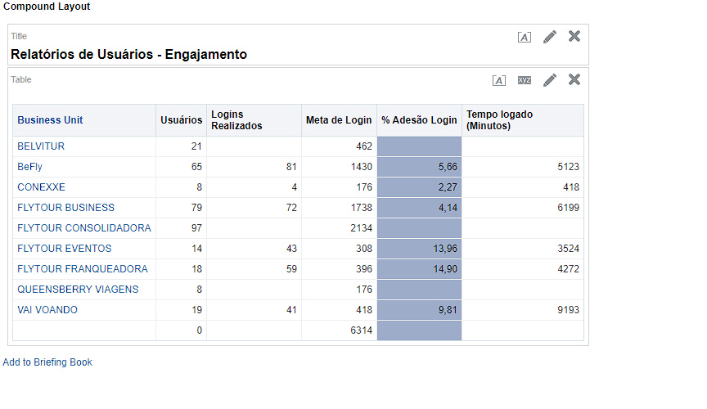The image size is (707, 409).
Task: Open the xyz view properties for Table
Action: click(x=524, y=80)
